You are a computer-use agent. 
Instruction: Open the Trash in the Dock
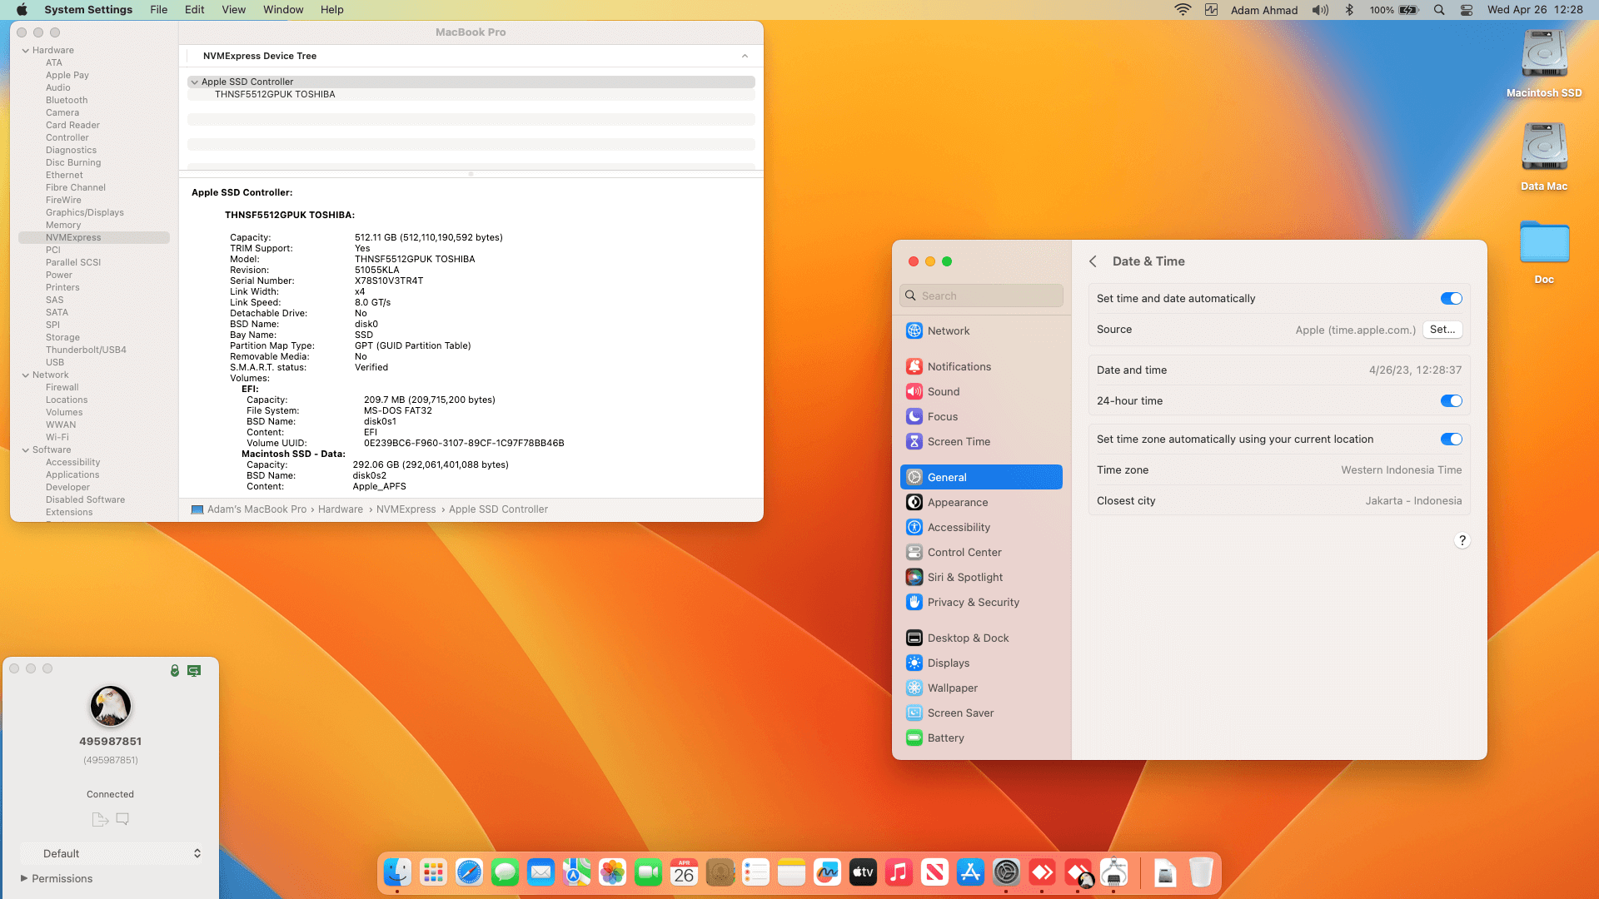[1201, 872]
